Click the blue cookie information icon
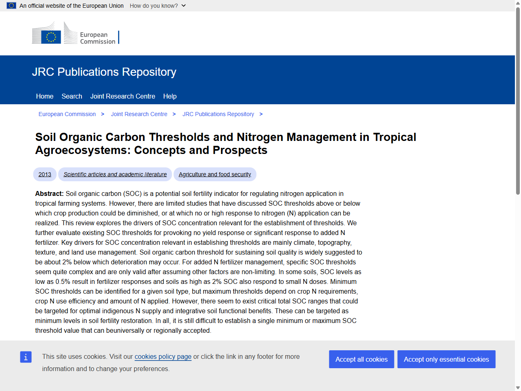This screenshot has height=391, width=521. click(26, 357)
